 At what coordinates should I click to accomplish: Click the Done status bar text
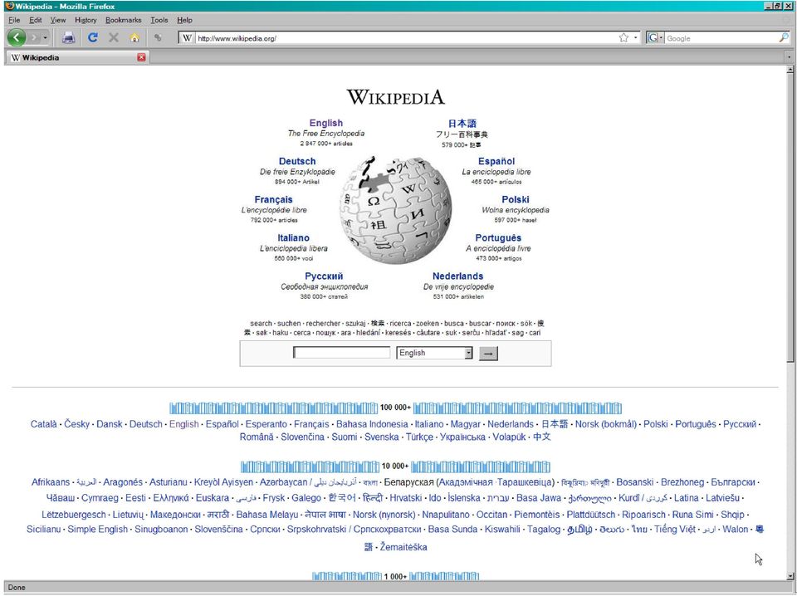[17, 588]
